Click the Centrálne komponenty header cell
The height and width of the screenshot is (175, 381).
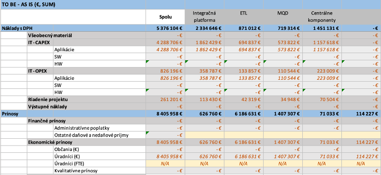[322, 17]
